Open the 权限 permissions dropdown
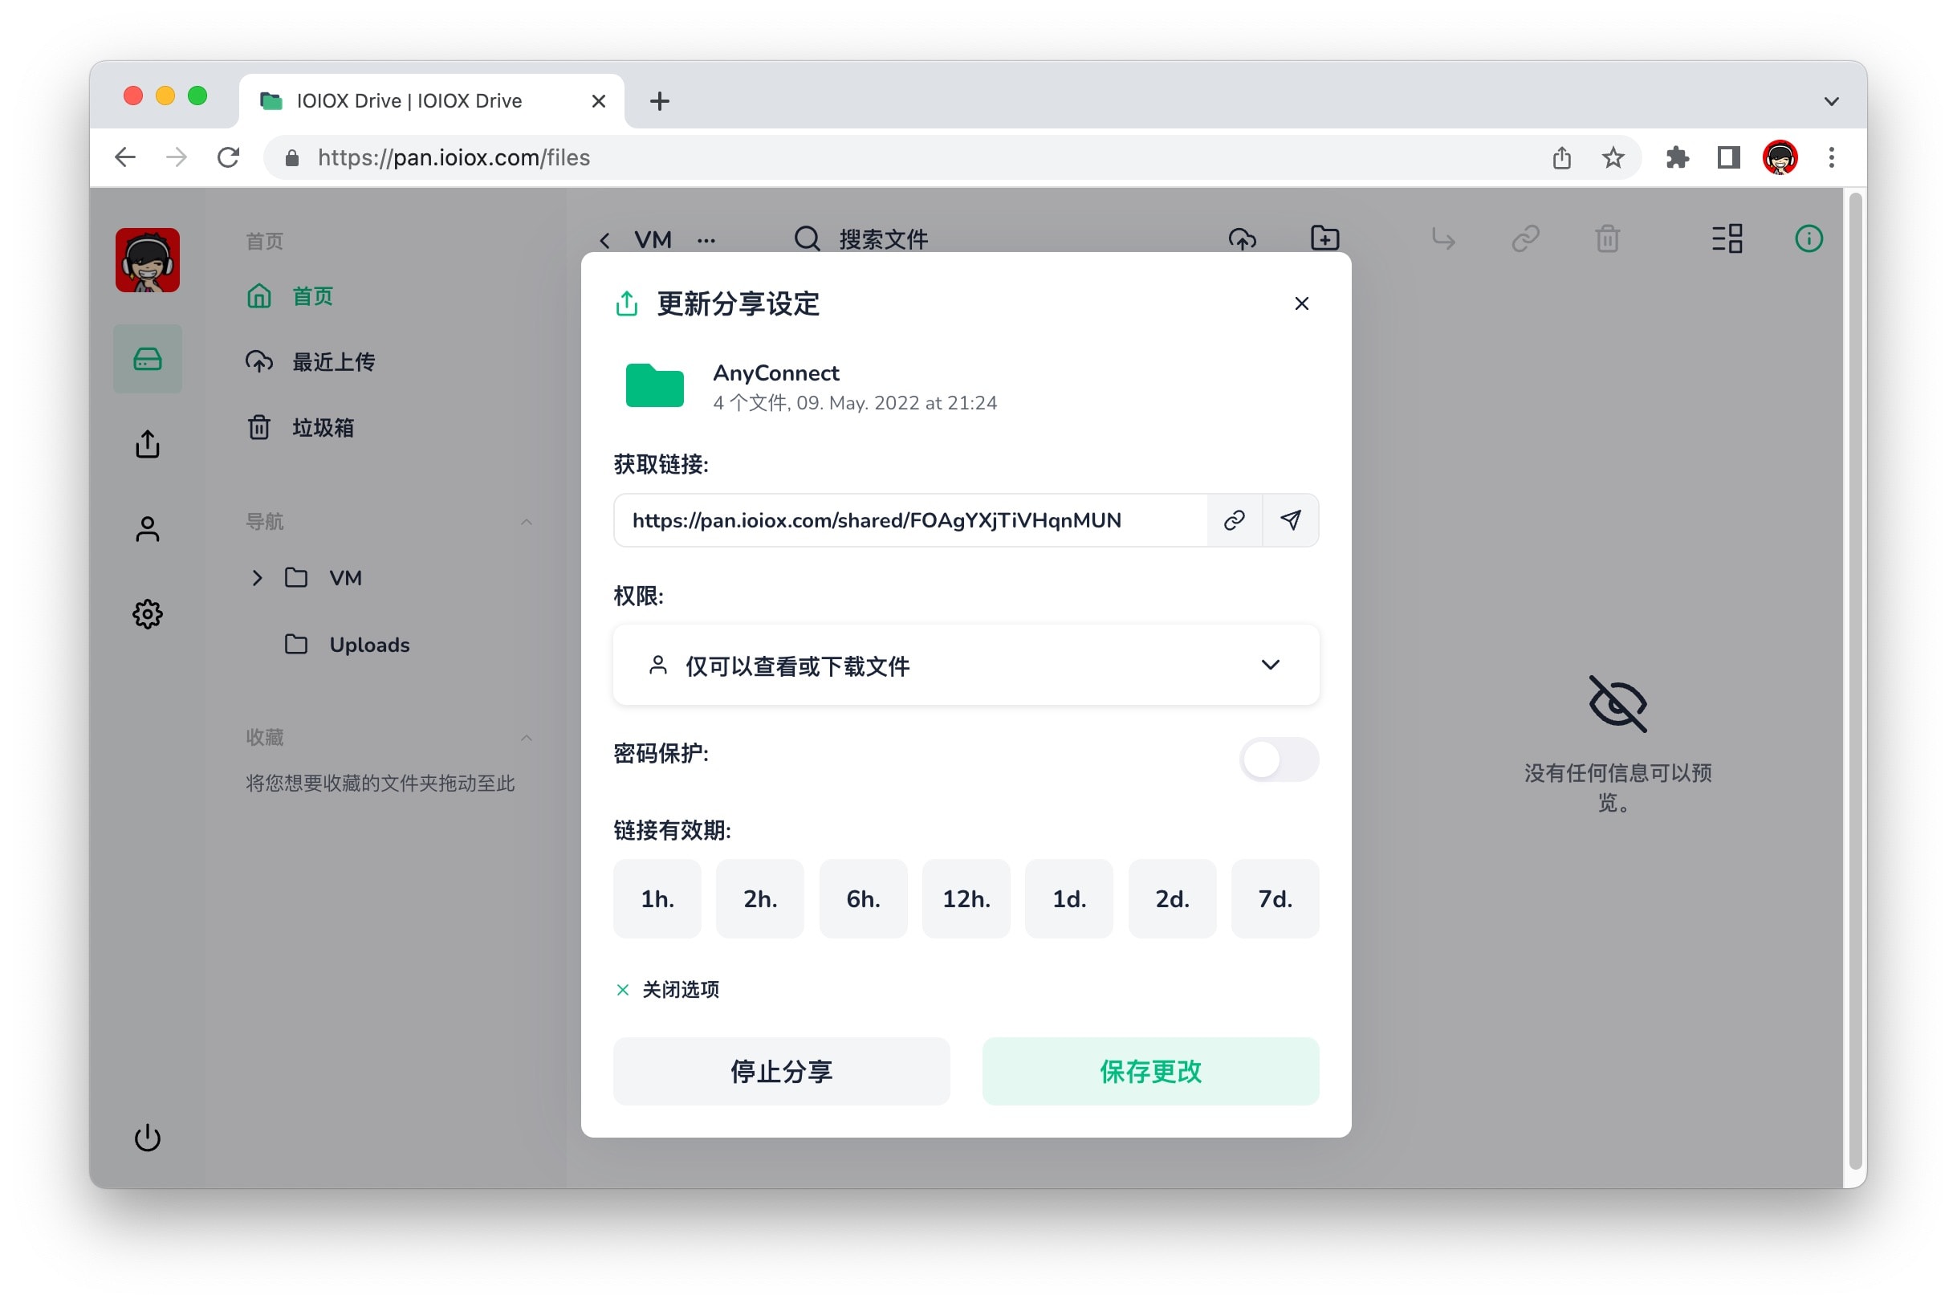1957x1307 pixels. point(965,666)
